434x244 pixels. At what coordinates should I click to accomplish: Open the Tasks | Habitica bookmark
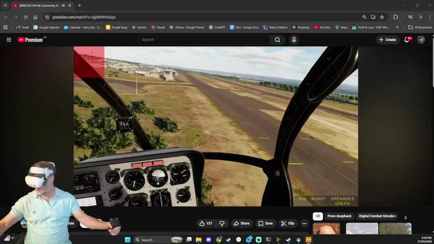(x=275, y=27)
